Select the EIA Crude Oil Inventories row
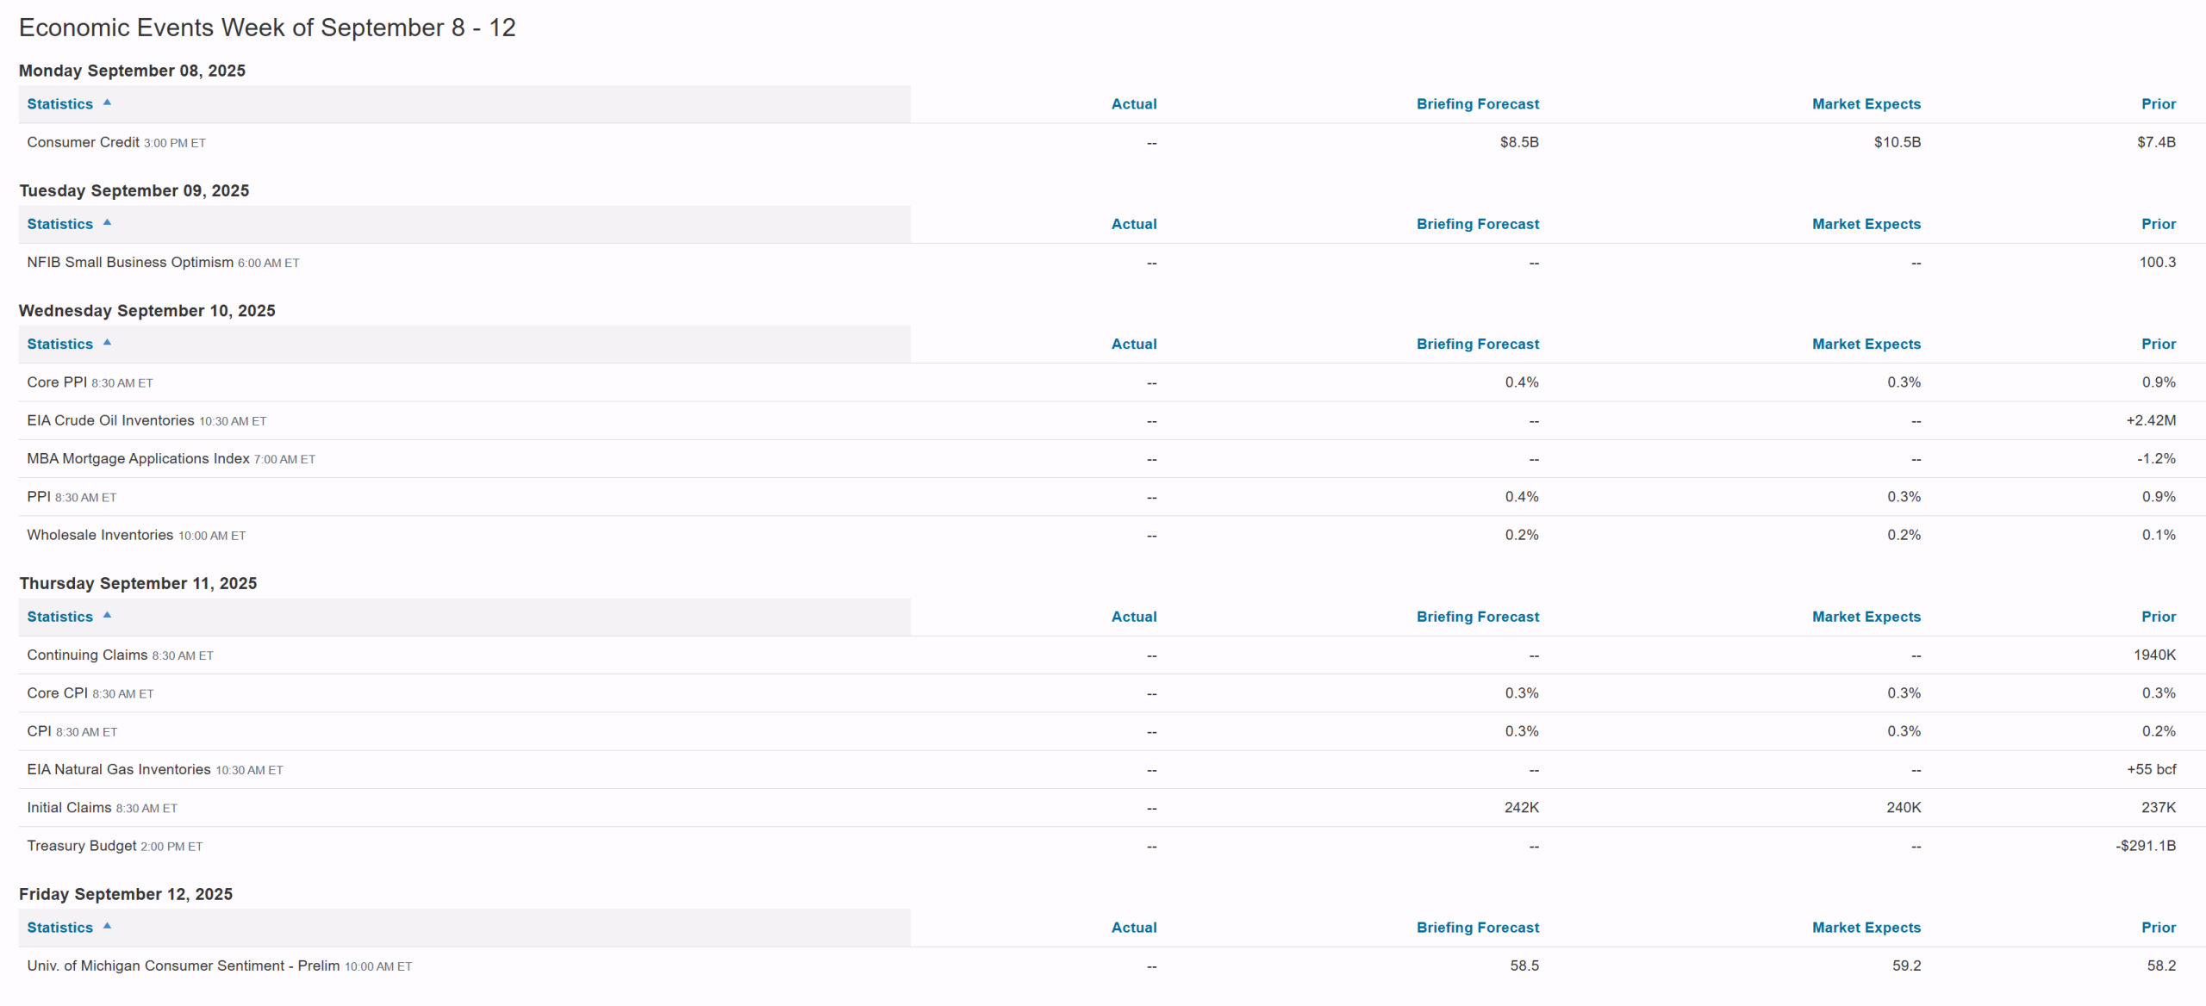The height and width of the screenshot is (1006, 2206). (x=1112, y=420)
